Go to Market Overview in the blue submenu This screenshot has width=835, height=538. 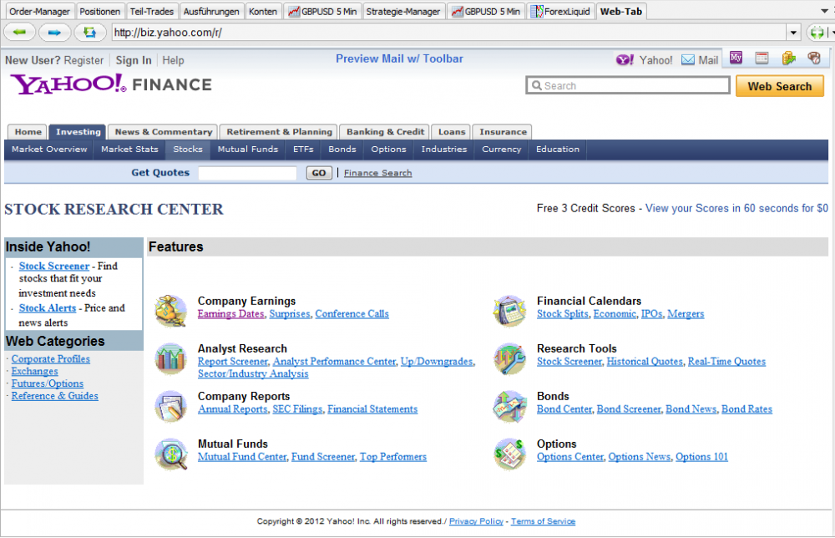[49, 150]
